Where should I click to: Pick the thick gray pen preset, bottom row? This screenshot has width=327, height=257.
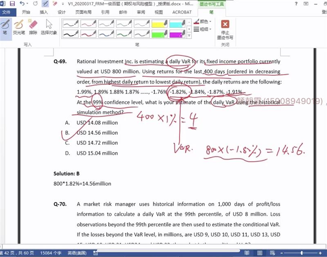click(141, 34)
